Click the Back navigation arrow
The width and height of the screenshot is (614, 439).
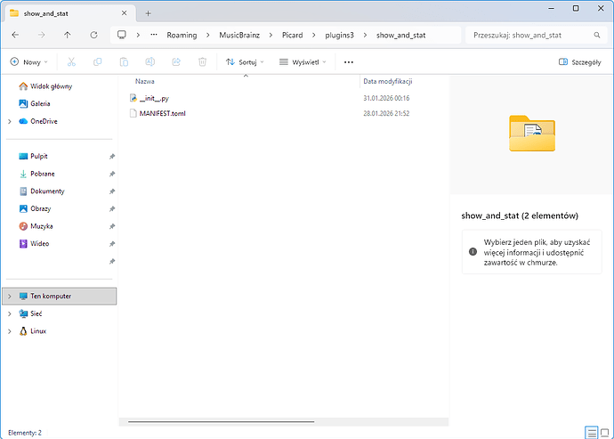pyautogui.click(x=15, y=35)
